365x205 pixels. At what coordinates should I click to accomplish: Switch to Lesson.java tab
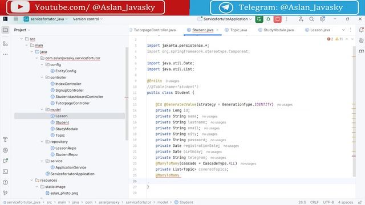pyautogui.click(x=318, y=30)
